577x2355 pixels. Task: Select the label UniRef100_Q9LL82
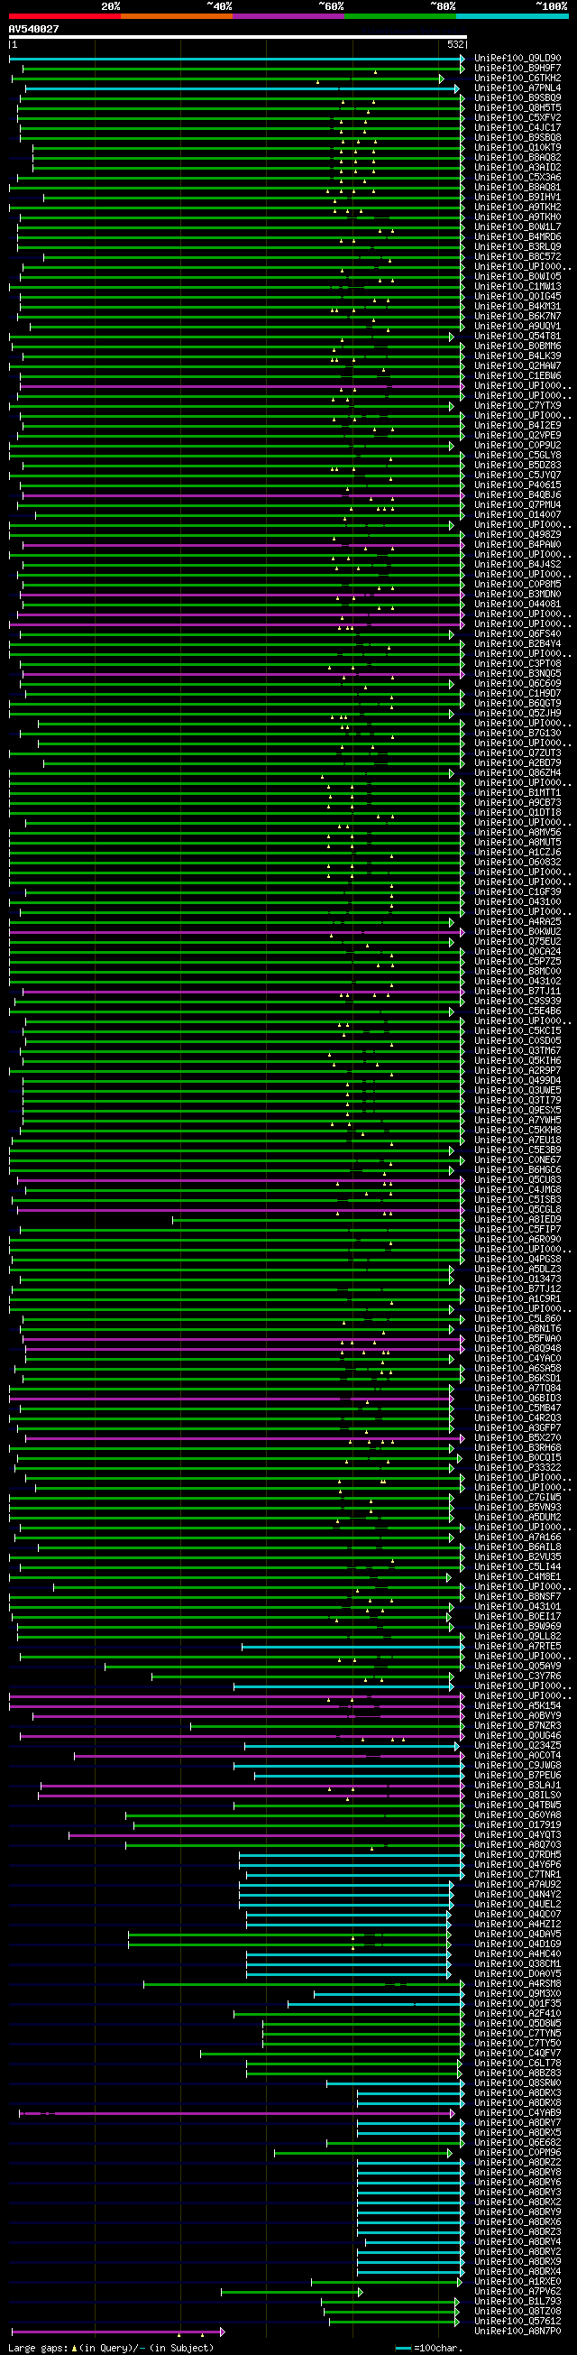coord(517,1637)
